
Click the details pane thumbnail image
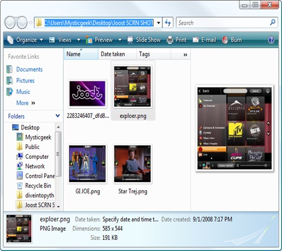pyautogui.click(x=19, y=229)
